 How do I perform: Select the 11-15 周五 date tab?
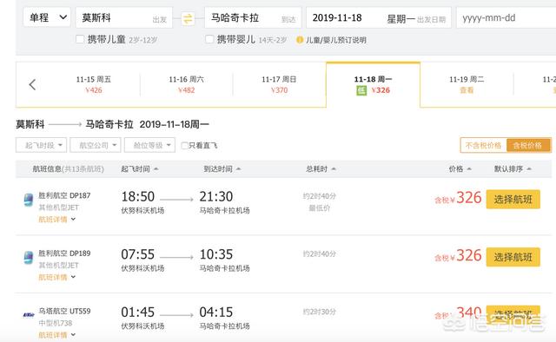coord(94,85)
